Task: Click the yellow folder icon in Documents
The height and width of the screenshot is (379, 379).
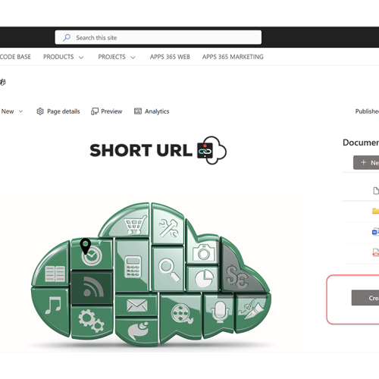Action: click(376, 211)
